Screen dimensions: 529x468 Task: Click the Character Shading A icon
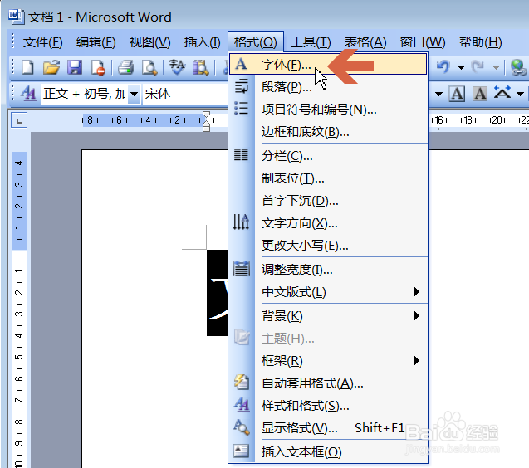480,94
